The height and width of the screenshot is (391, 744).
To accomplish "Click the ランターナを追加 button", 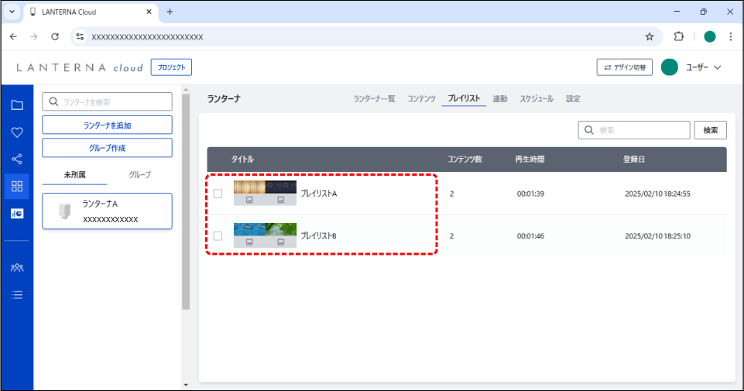I will pyautogui.click(x=107, y=125).
